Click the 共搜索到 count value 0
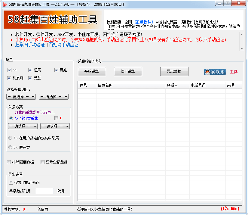This screenshot has height=215, width=248. coord(24,209)
